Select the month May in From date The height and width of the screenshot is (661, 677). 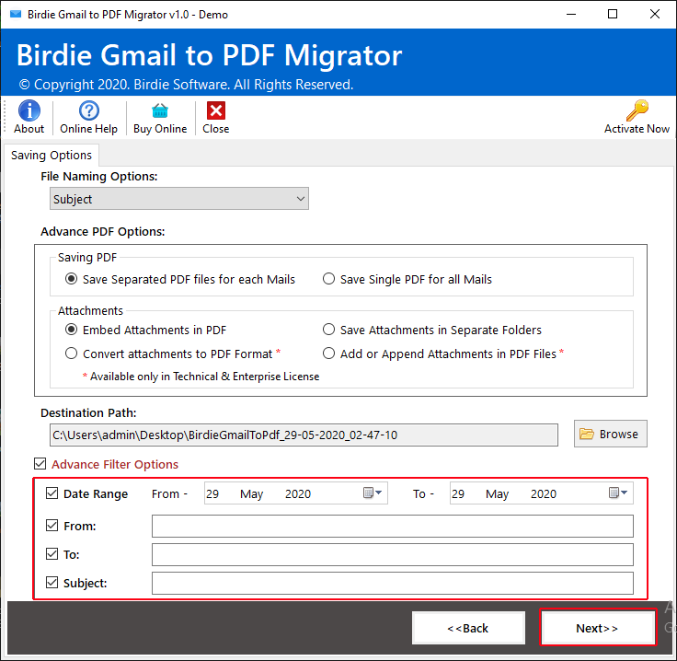click(x=252, y=493)
